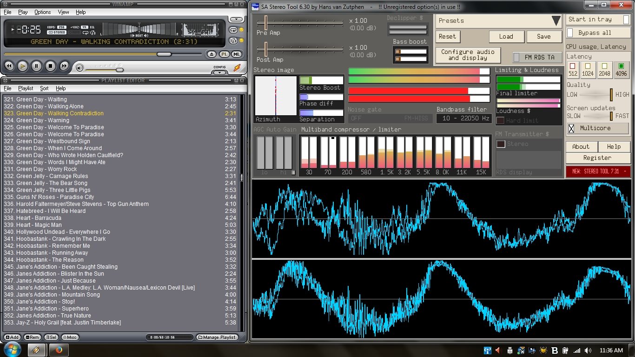Screen dimensions: 635x357
Task: Select track 353 Jay-Z - Holy Grail
Action: (120, 323)
